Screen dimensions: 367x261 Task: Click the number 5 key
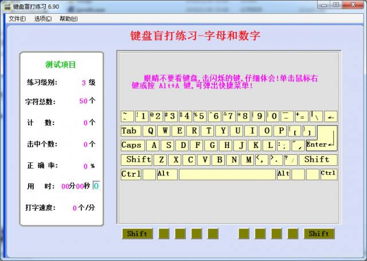pyautogui.click(x=200, y=116)
